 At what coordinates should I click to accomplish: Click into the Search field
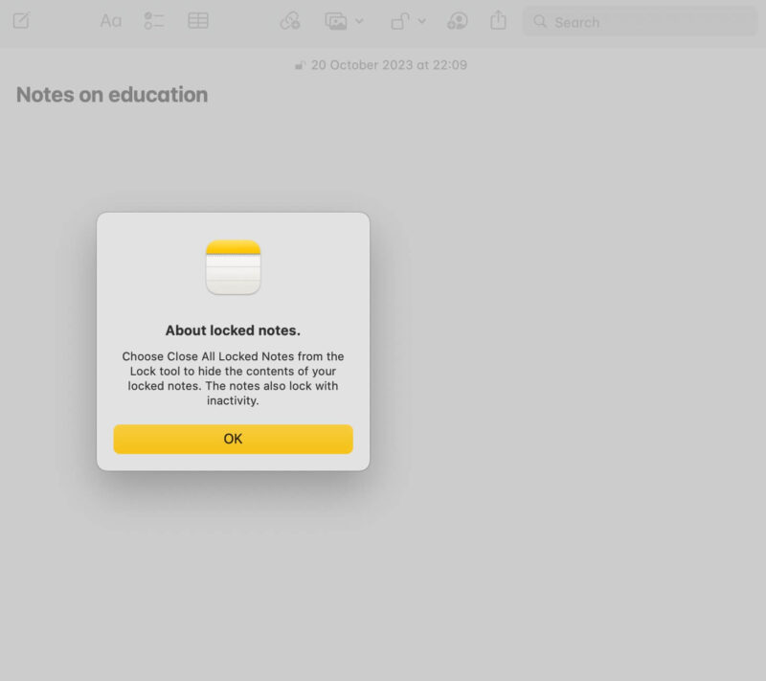(x=640, y=21)
